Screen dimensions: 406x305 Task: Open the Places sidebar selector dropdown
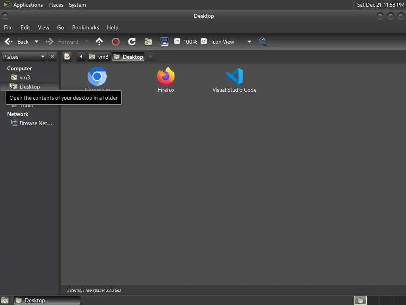24,57
